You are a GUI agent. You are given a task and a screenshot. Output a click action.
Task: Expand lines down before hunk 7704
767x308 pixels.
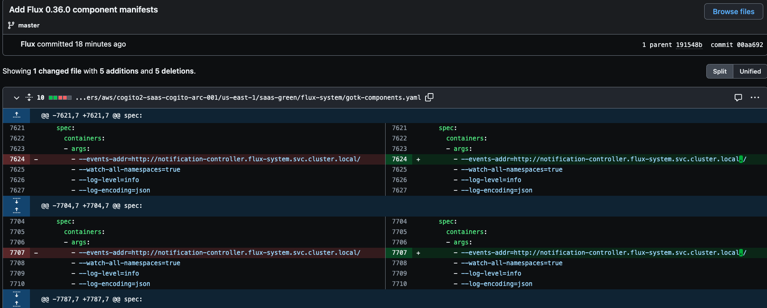click(x=17, y=201)
